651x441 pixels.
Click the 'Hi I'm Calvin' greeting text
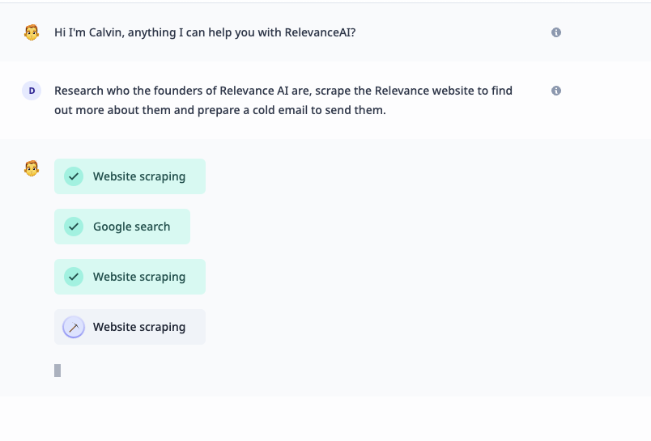pyautogui.click(x=205, y=32)
